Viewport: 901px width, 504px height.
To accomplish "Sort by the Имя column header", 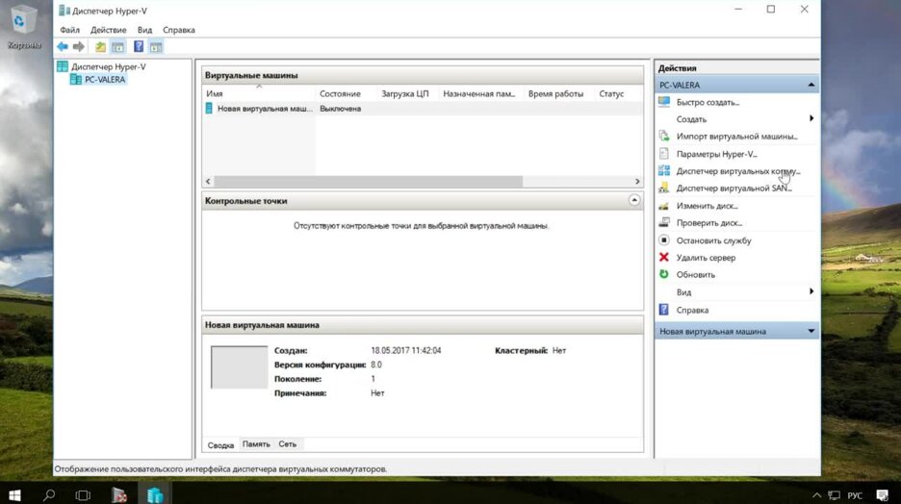I will tap(259, 93).
